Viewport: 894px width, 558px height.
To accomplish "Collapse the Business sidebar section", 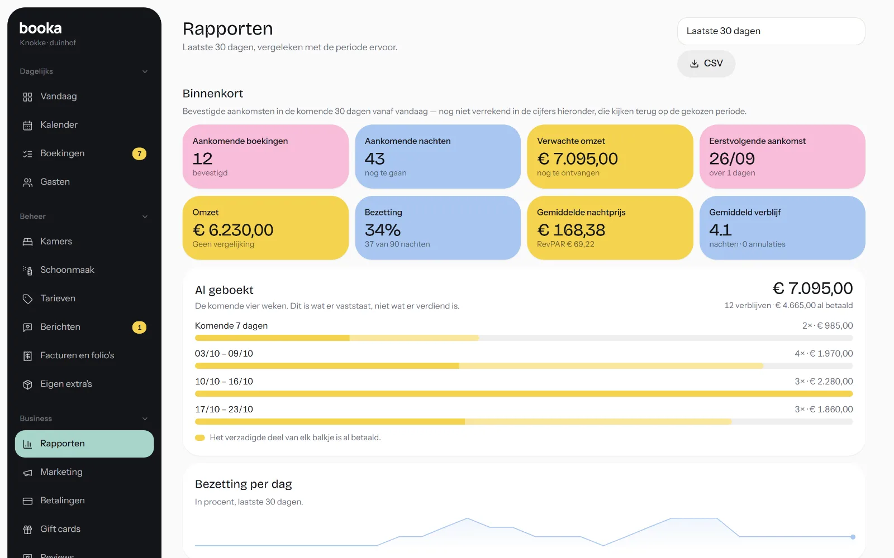I will click(145, 419).
